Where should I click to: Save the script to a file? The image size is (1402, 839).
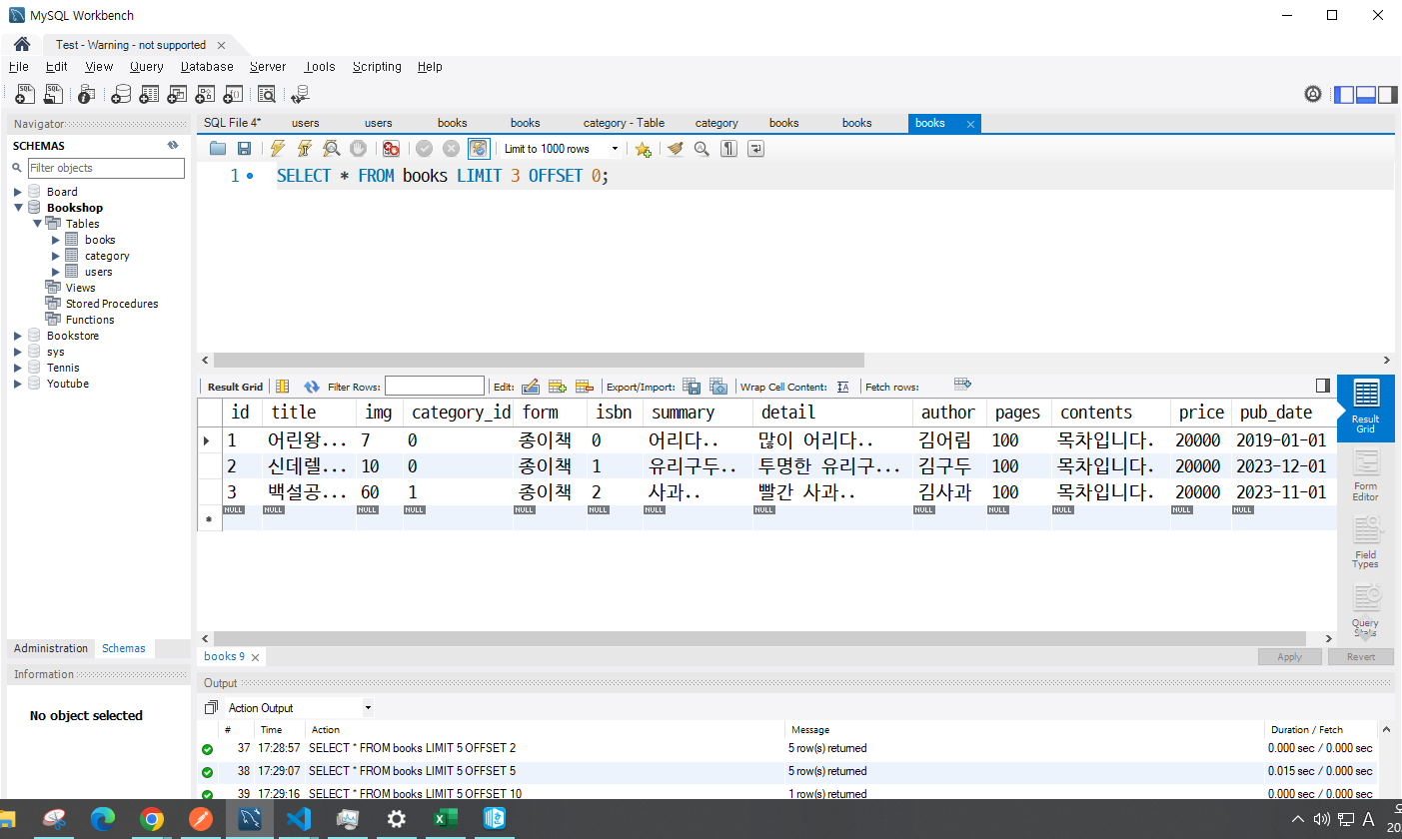(244, 148)
